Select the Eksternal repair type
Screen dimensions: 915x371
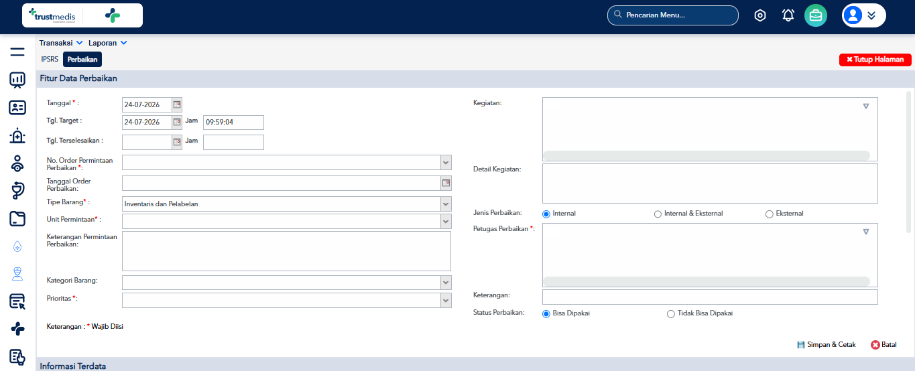[x=770, y=214]
